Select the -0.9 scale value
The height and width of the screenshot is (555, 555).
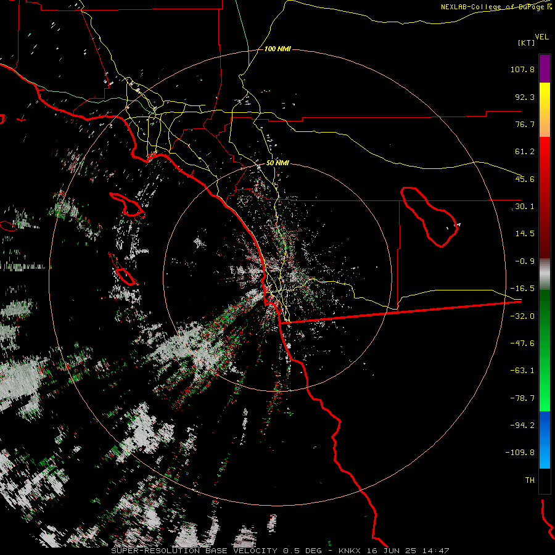[x=525, y=261]
